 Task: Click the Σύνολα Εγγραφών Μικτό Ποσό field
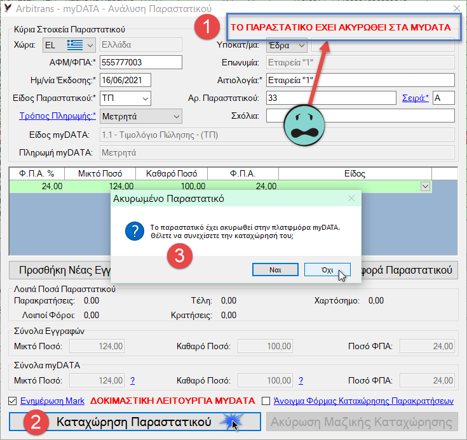(x=97, y=346)
